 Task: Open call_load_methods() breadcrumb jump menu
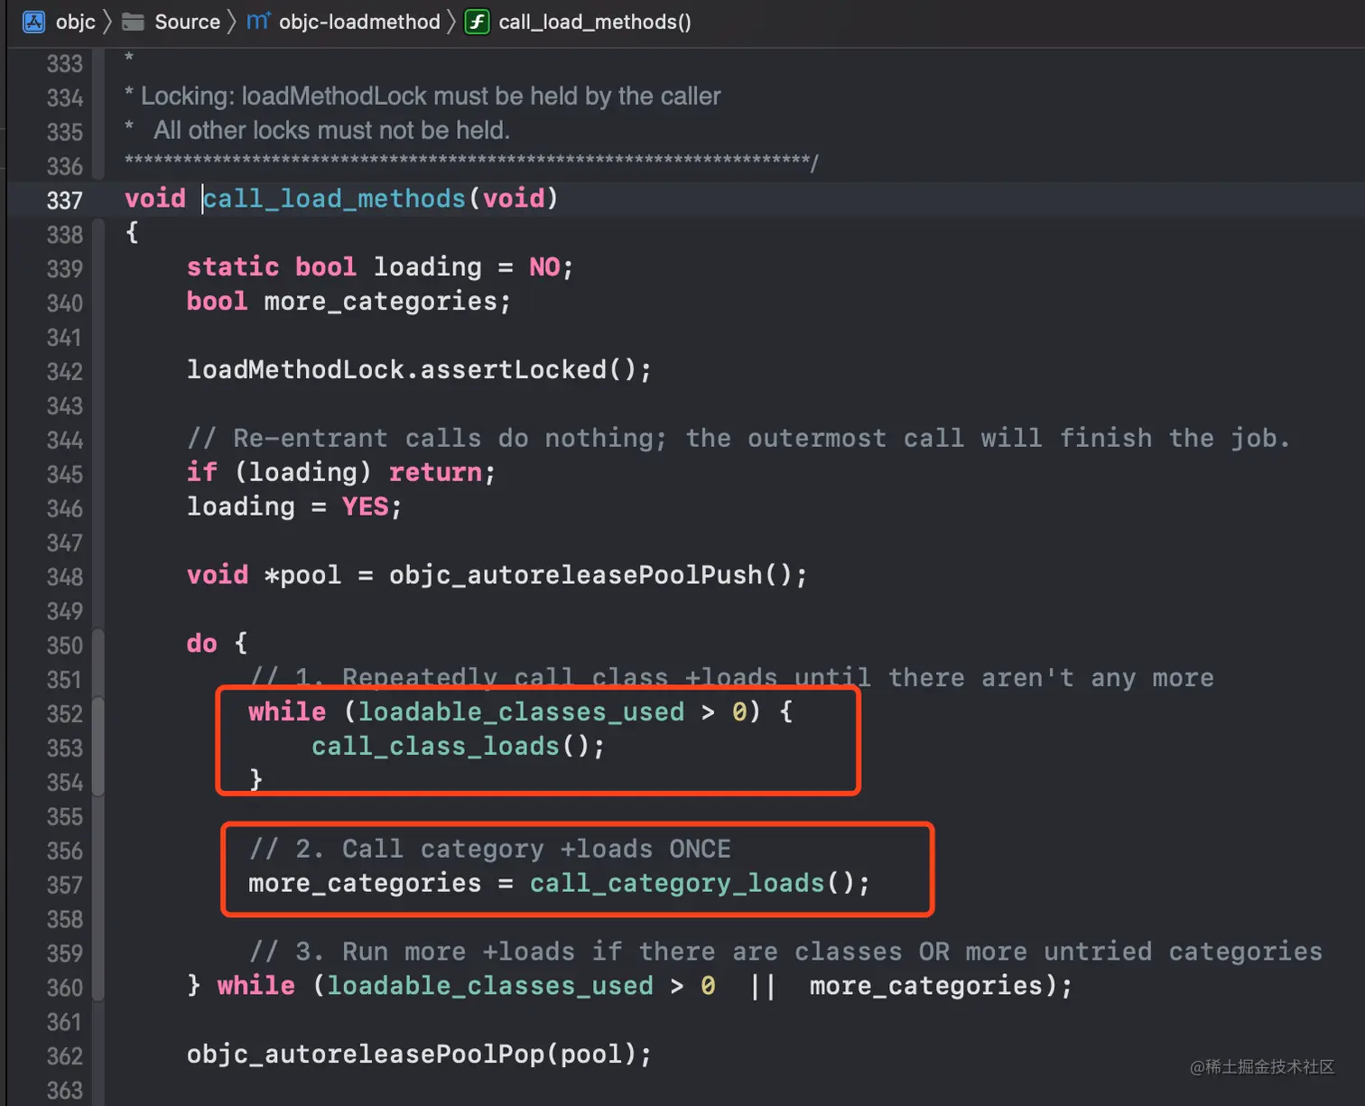point(595,22)
